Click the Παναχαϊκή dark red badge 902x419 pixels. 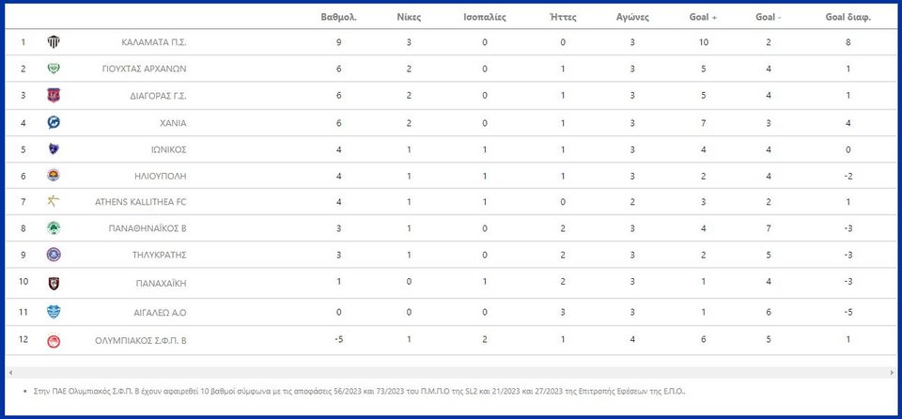(54, 283)
